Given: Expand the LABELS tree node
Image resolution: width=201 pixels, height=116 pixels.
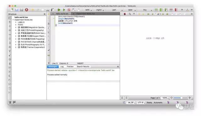Looking at the screenshot, I should tap(16, 22).
